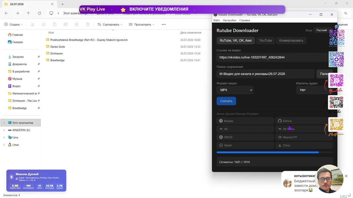Image resolution: width=353 pixels, height=198 pixels.
Task: Click the download progress bar
Action: click(x=275, y=152)
